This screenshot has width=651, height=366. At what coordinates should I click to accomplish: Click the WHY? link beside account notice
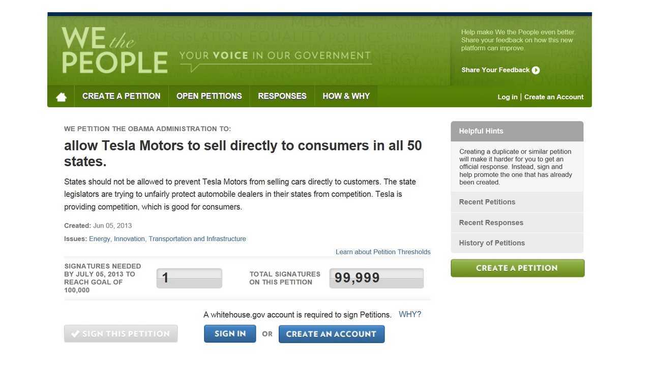[410, 315]
